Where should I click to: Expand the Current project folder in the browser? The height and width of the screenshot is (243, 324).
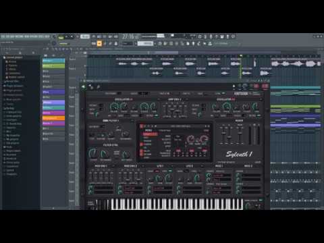(x=13, y=57)
